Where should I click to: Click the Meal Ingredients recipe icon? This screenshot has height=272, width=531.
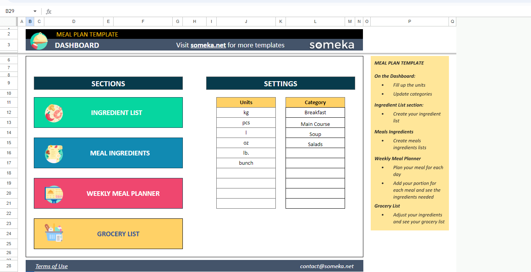pos(54,153)
